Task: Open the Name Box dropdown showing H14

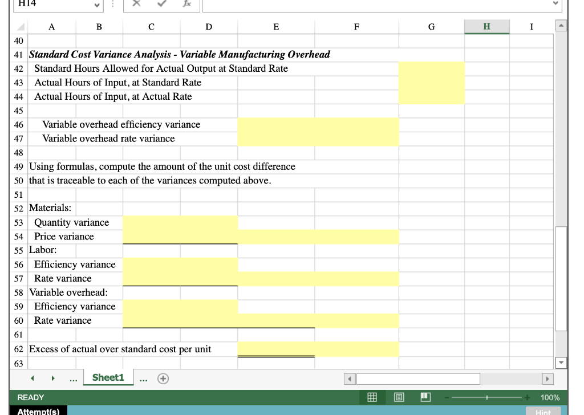Action: click(98, 5)
